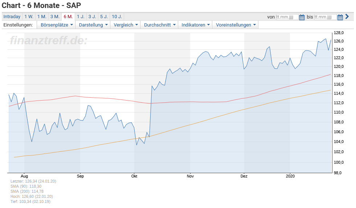Select the 1 W. time range tab
The image size is (356, 208).
29,17
